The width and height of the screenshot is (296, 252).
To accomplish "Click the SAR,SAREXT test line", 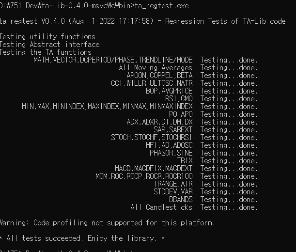I will tap(205, 130).
